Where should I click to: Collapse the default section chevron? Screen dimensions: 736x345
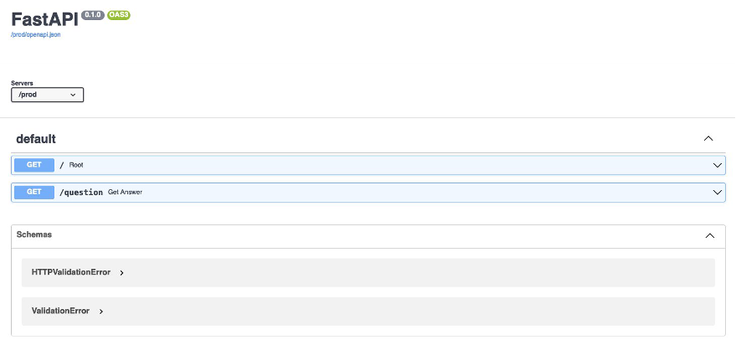point(708,138)
